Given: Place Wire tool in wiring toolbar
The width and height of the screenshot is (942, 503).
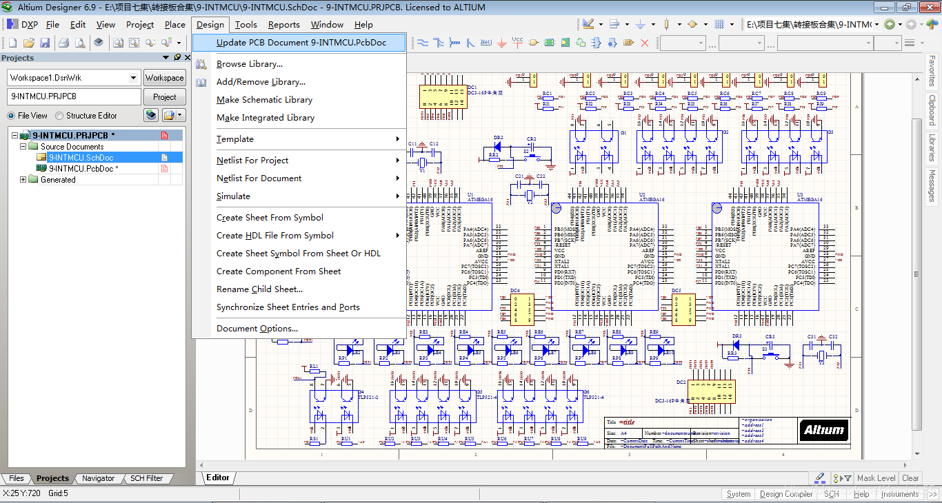Looking at the screenshot, I should [x=423, y=43].
